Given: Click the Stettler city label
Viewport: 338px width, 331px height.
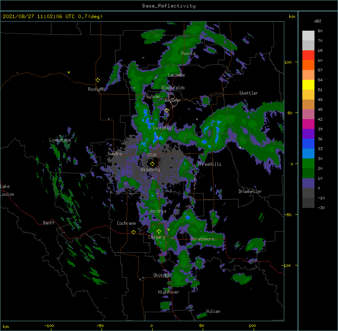Looking at the screenshot, I should tap(249, 93).
